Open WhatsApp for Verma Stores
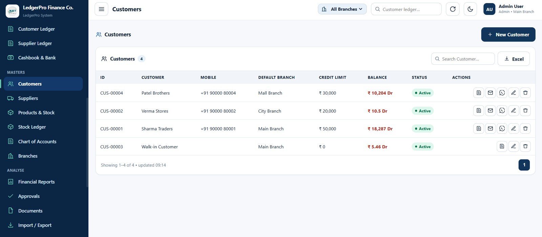This screenshot has height=237, width=542. click(502, 111)
